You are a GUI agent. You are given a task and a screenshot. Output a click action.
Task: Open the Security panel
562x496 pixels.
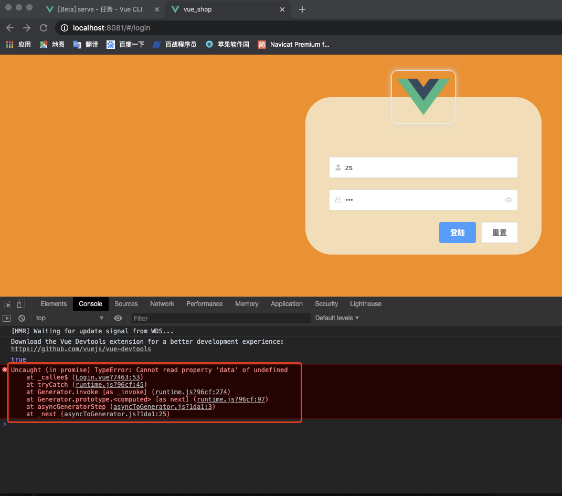click(326, 304)
